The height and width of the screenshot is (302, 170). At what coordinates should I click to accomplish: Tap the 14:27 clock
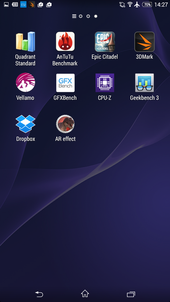pos(161,4)
